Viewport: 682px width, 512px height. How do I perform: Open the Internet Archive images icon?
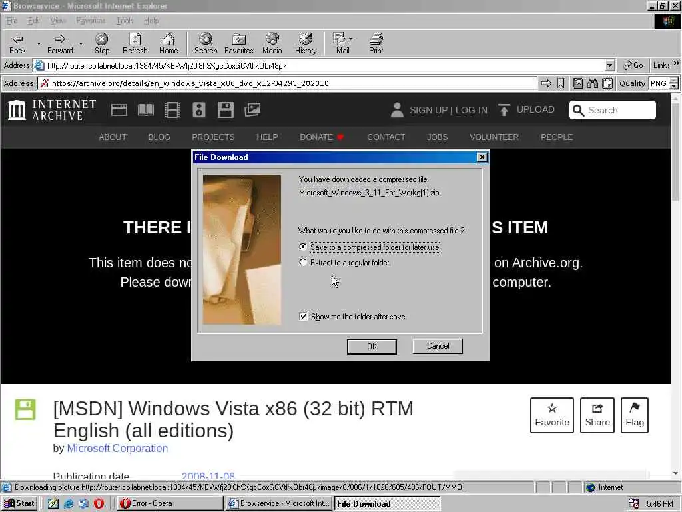pyautogui.click(x=252, y=110)
